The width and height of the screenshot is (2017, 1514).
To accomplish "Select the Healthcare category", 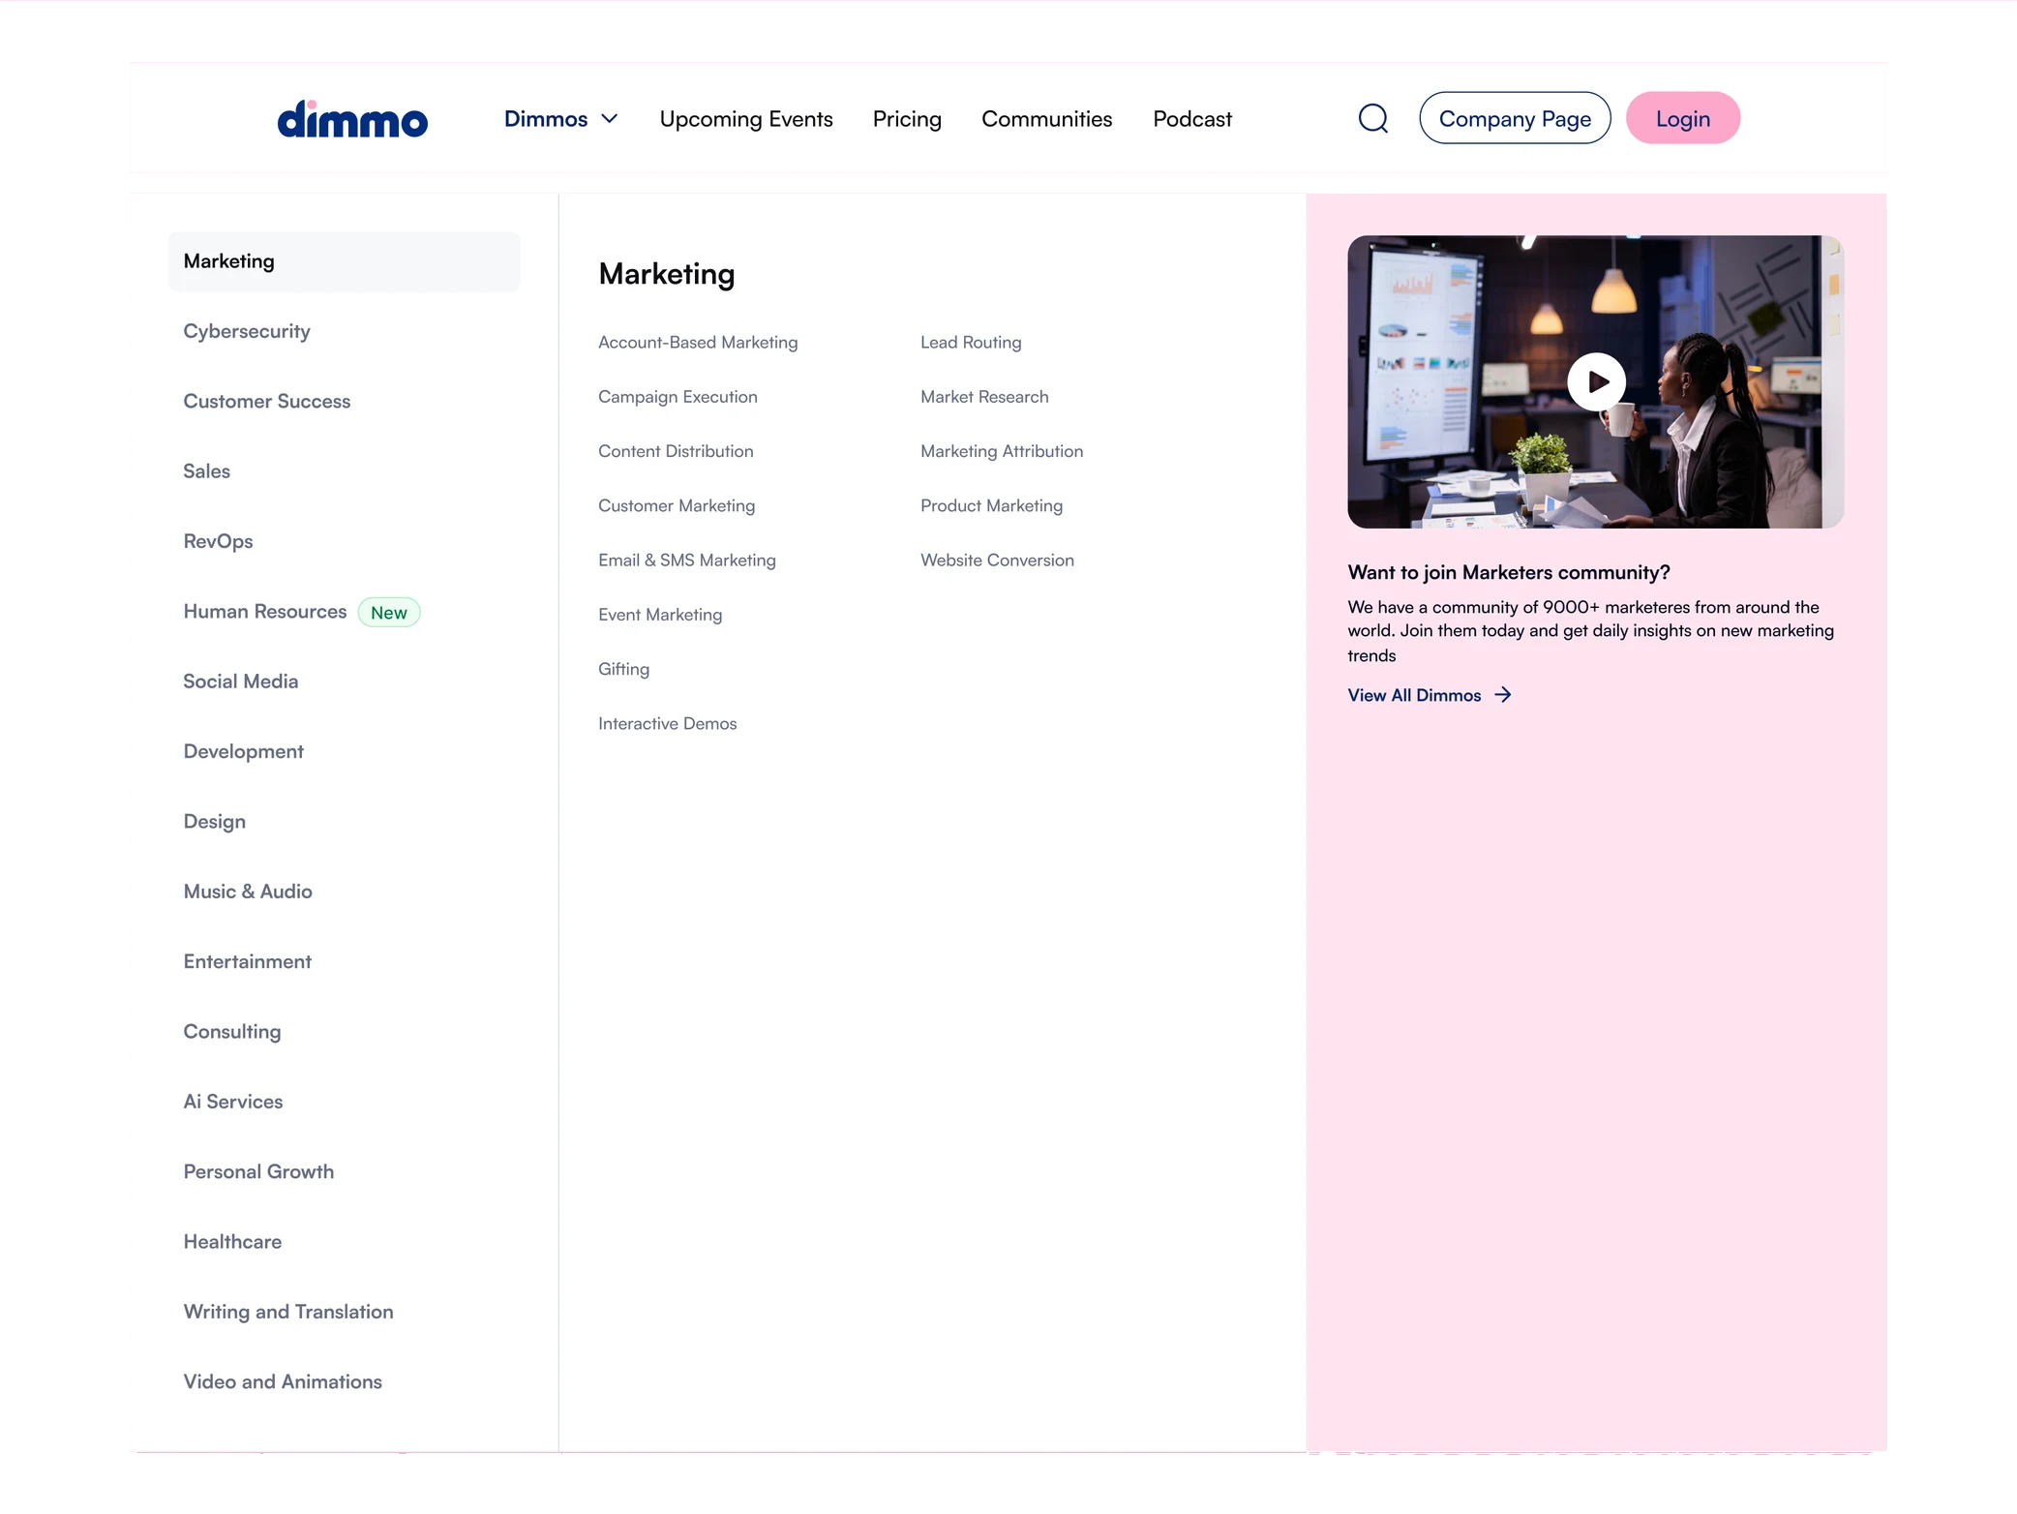I will coord(232,1242).
